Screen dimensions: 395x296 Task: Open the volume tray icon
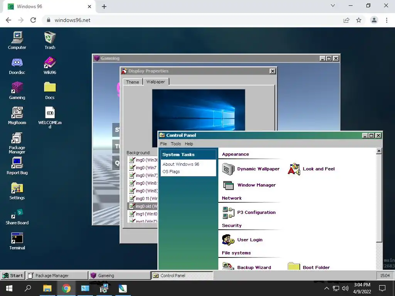coord(345,288)
